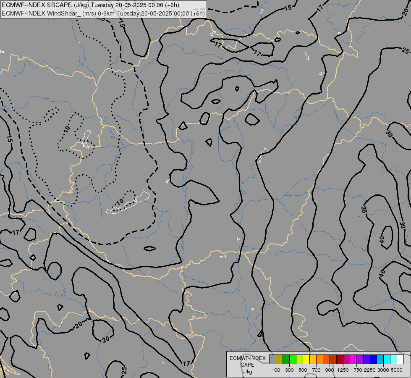Click the J/kg unit label in the legend
This screenshot has width=411, height=378.
point(247,372)
